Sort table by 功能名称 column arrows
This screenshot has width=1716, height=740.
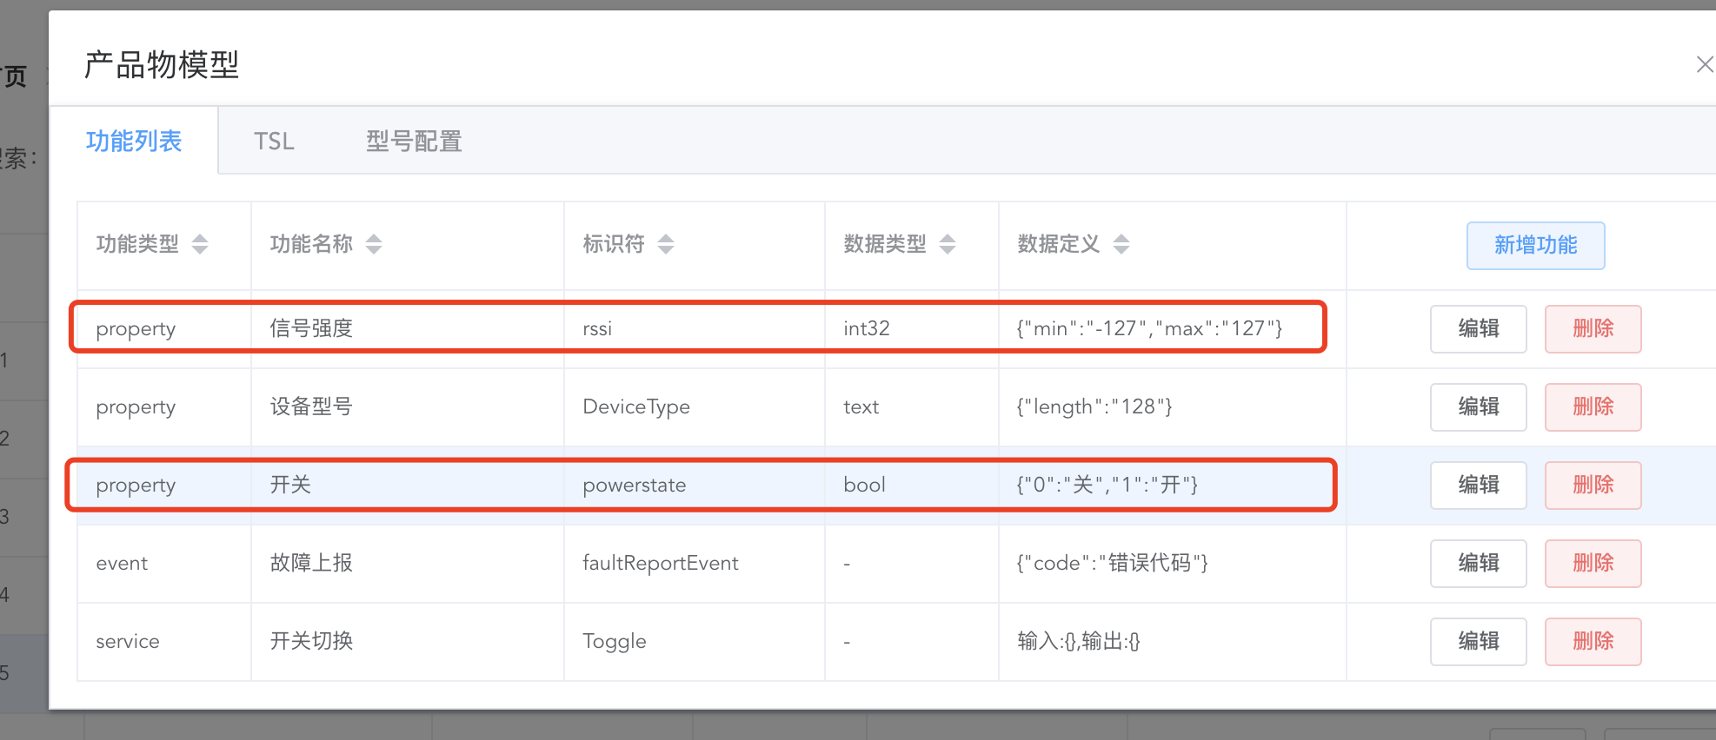click(x=374, y=244)
